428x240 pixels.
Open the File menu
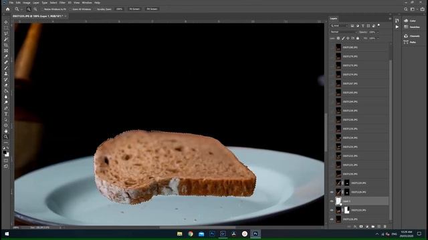pyautogui.click(x=11, y=3)
